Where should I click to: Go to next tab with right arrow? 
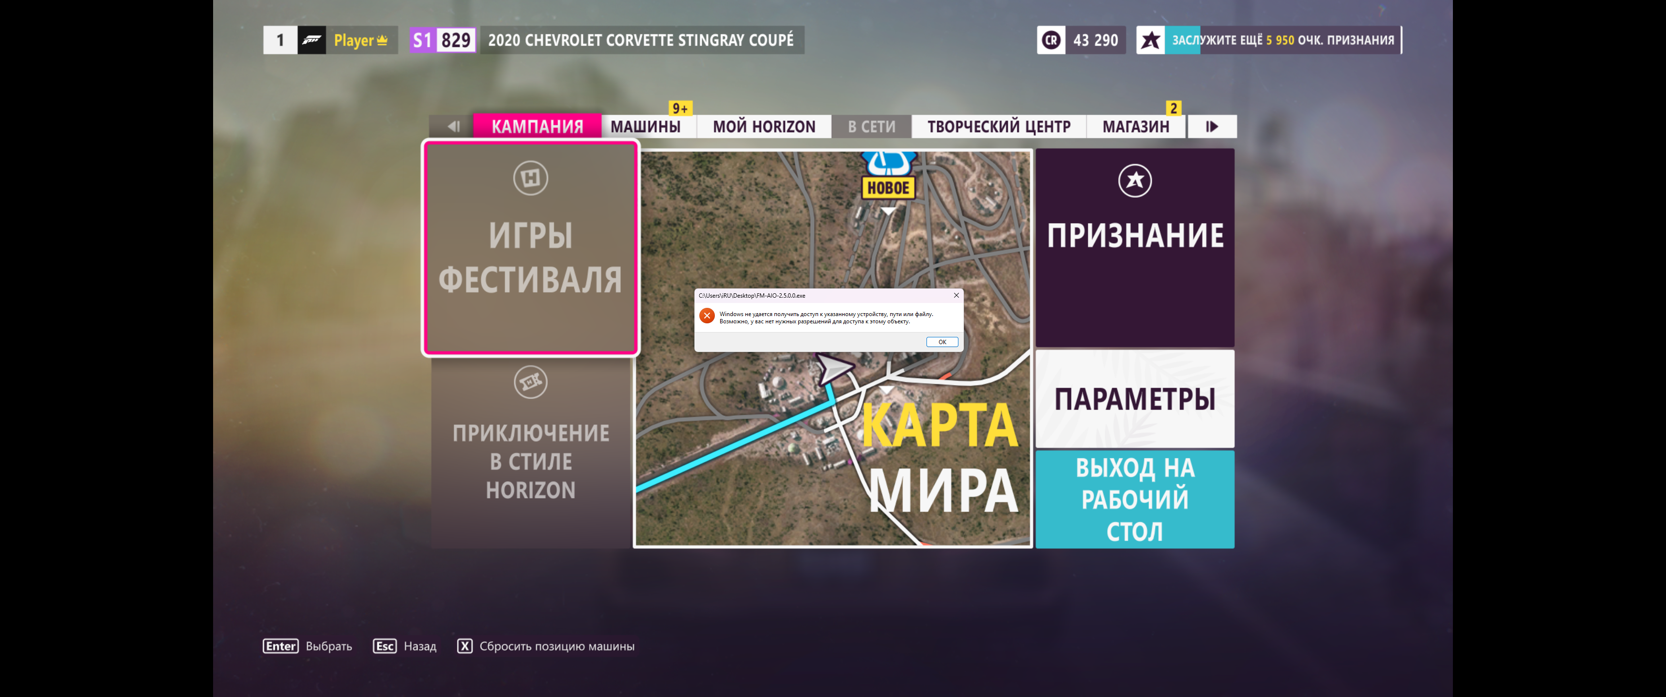(1212, 126)
